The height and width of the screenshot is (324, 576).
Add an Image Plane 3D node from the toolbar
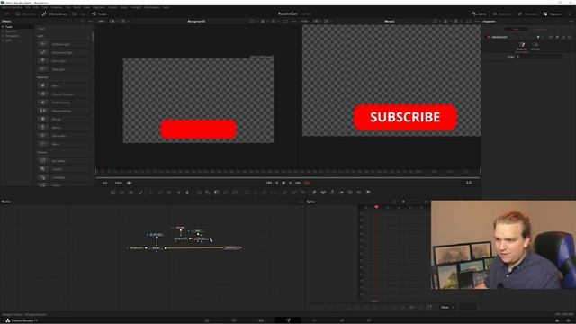[314, 192]
